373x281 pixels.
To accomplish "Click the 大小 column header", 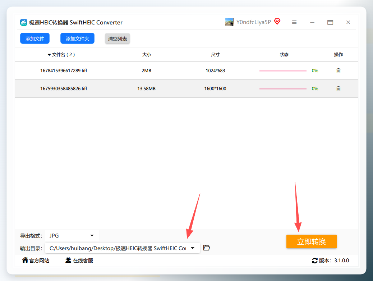I will (x=147, y=55).
